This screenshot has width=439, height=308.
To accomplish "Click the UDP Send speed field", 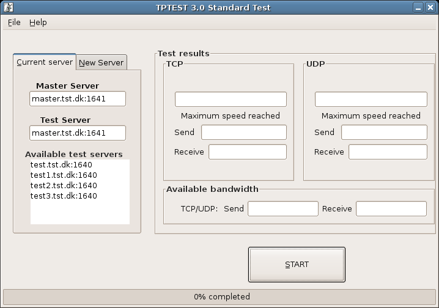I will coord(384,133).
